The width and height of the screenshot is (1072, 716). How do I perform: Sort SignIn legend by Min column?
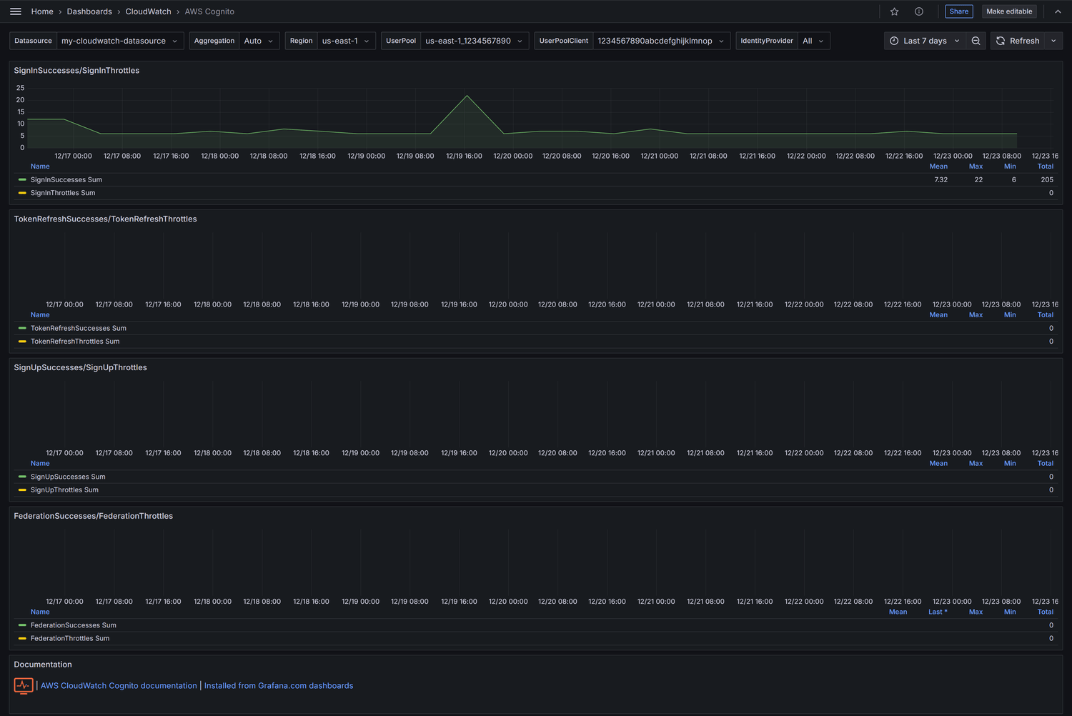coord(1010,166)
